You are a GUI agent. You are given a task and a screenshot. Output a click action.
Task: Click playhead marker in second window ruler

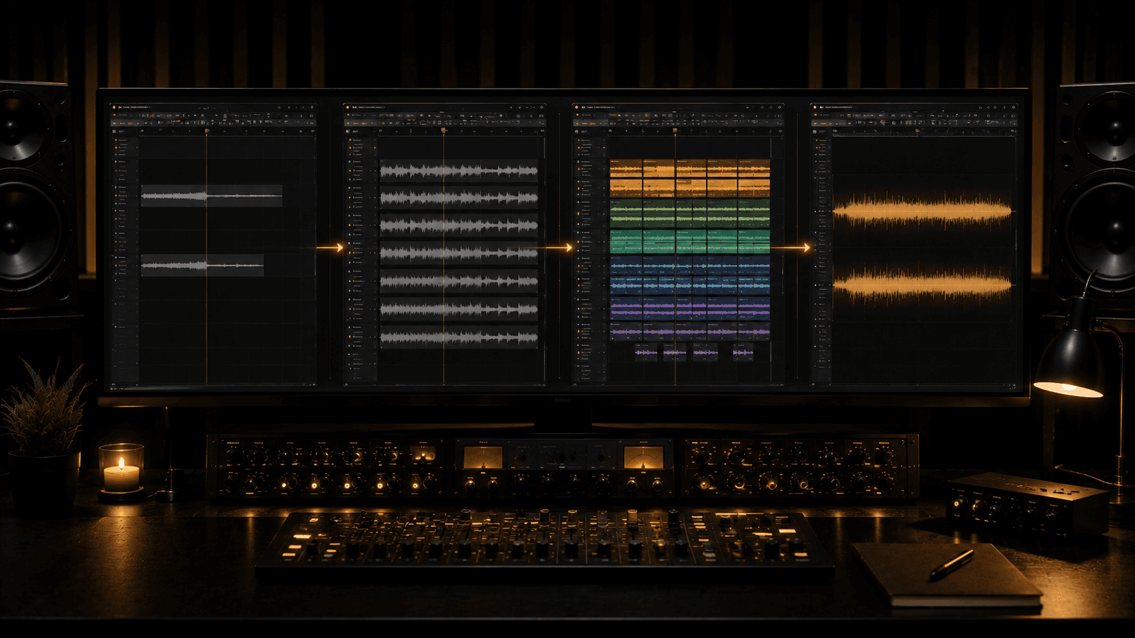[x=444, y=130]
